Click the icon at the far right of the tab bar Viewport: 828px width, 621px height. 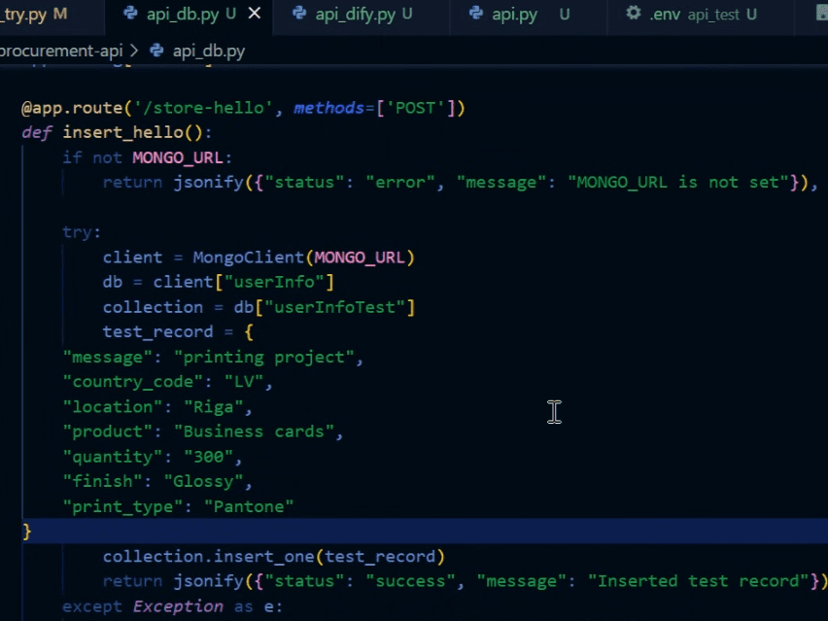[821, 15]
